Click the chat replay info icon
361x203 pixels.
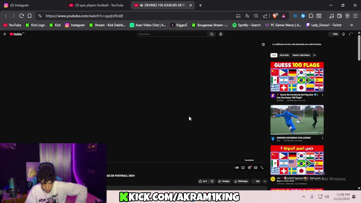(x=263, y=44)
